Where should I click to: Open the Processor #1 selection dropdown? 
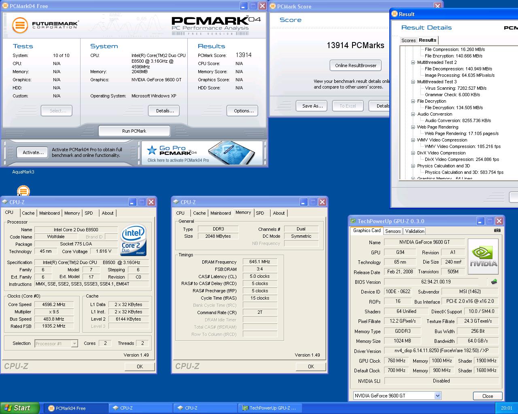click(x=74, y=344)
